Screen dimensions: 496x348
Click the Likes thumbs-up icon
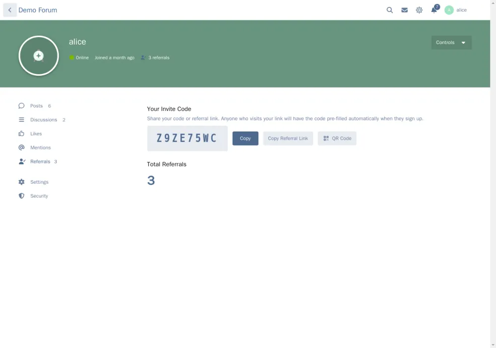[x=21, y=134]
